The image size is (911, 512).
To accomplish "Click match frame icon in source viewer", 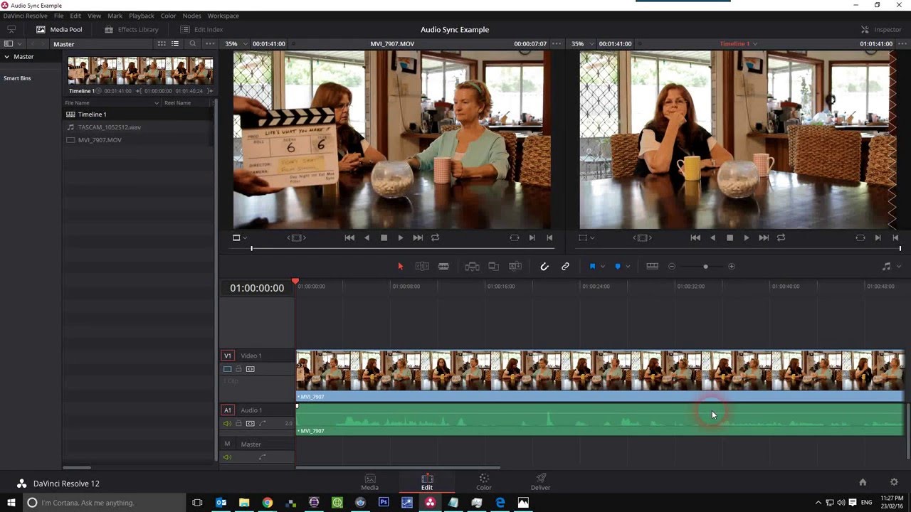I will click(x=514, y=238).
